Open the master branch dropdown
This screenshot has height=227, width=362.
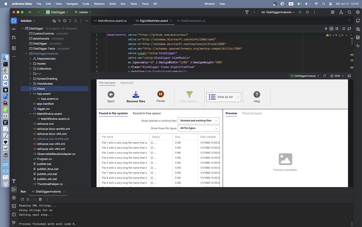coord(83,12)
